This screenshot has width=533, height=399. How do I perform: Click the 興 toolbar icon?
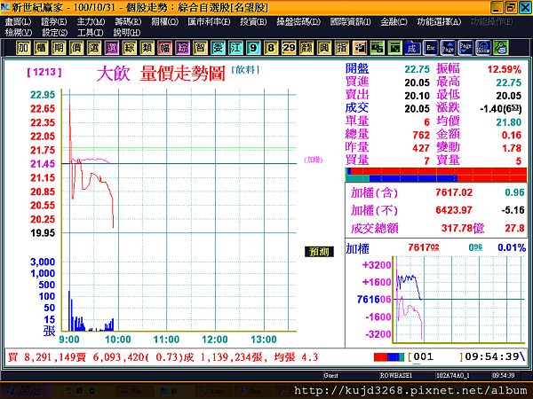pos(324,48)
